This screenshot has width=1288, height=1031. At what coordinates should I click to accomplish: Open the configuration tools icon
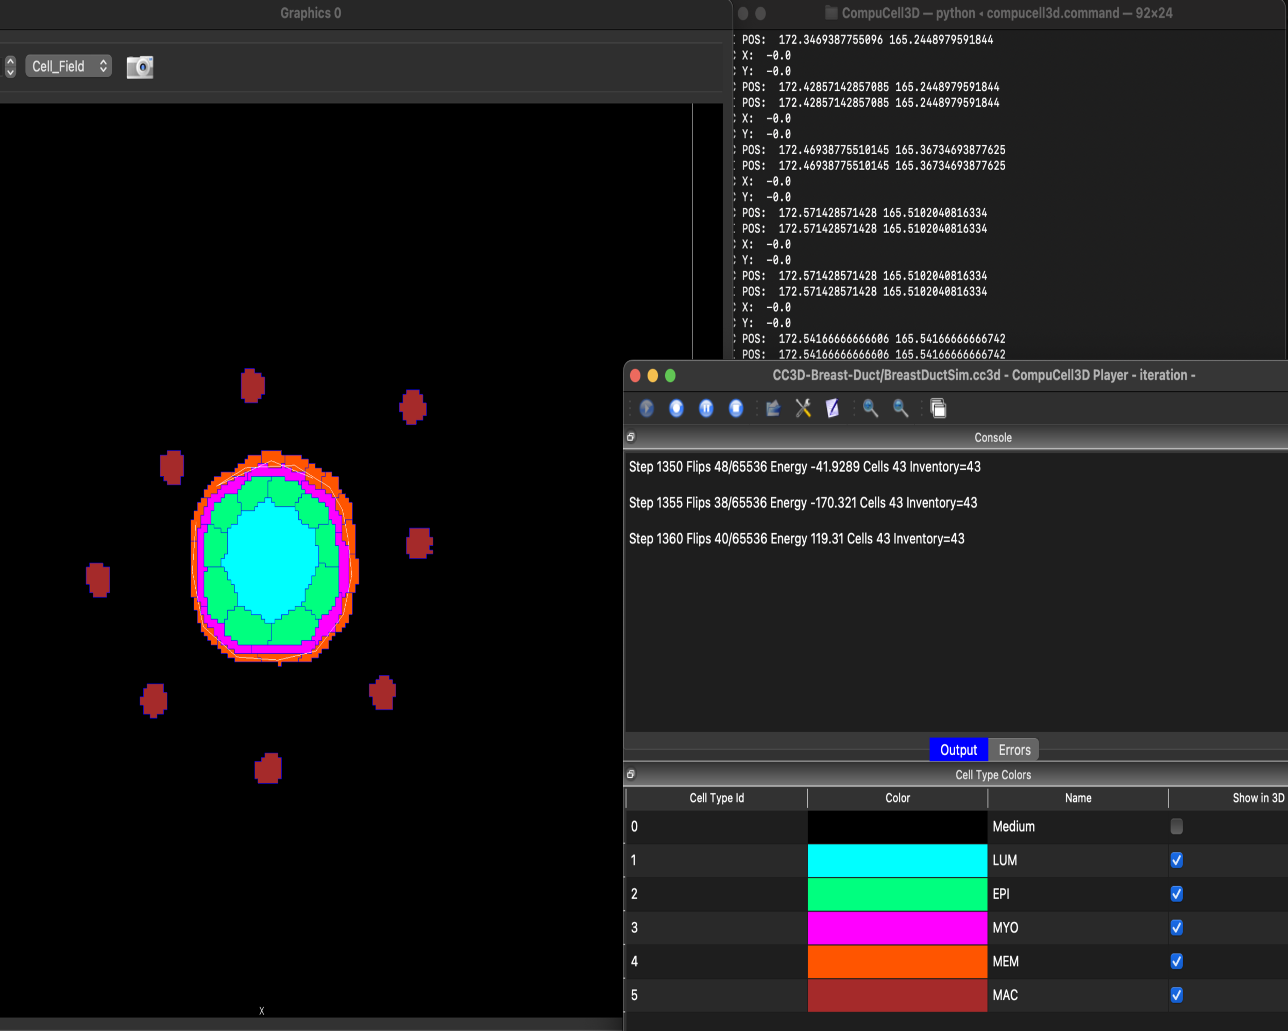coord(803,408)
